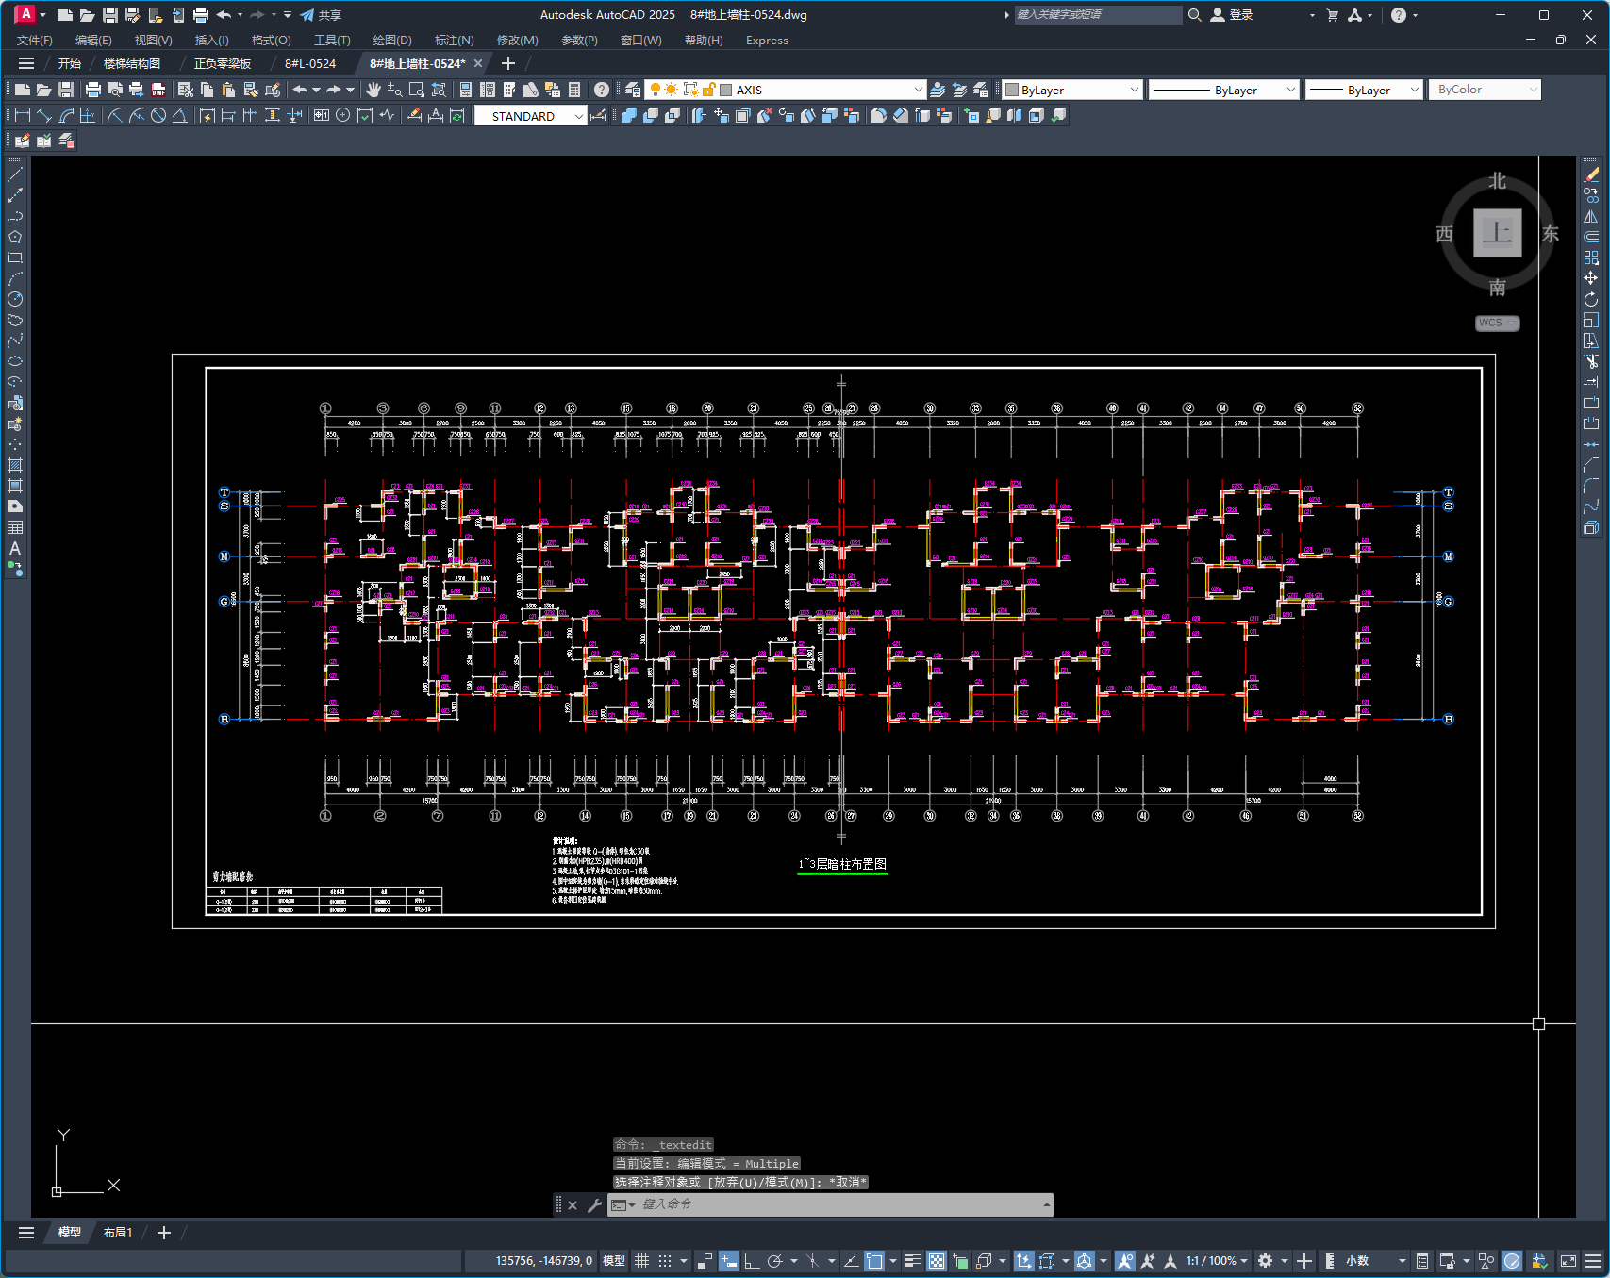Select the Line tool in draw toolbar
1610x1278 pixels.
tap(15, 174)
